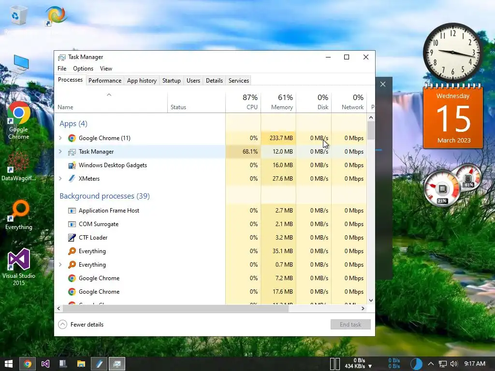Viewport: 495px width, 371px height.
Task: Sort by the Disk column header
Action: click(314, 102)
